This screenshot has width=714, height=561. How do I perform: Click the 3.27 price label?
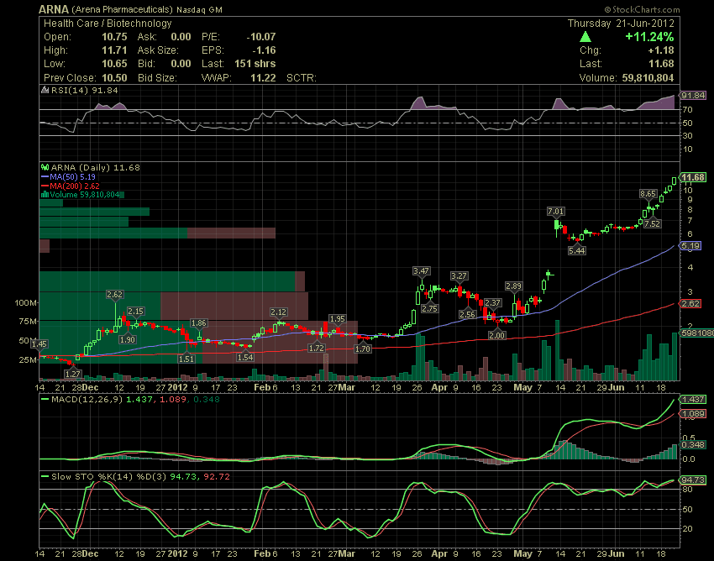459,276
